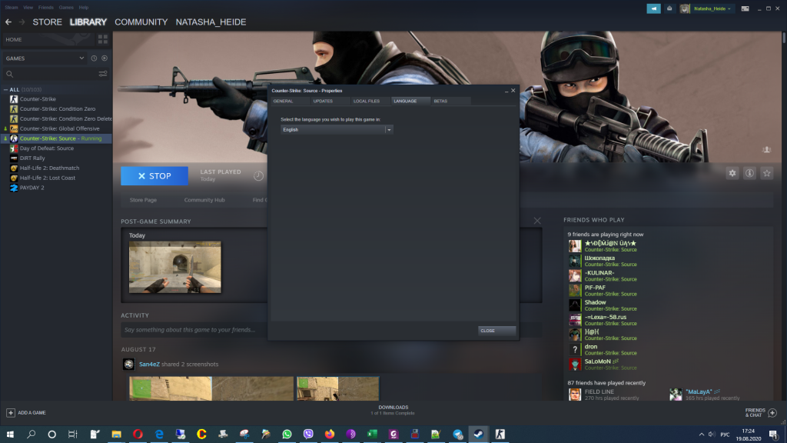Expand the GAMES category dropdown
Viewport: 787px width, 443px height.
pos(82,58)
